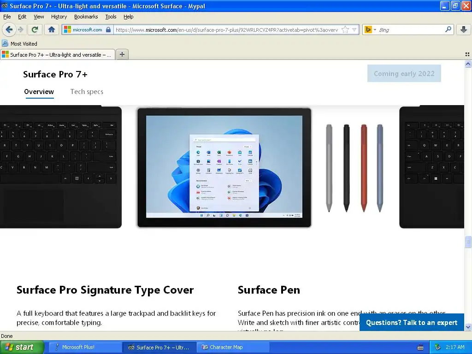Screen dimensions: 472x354
Task: Click the scrollbar down arrow
Action: (468, 327)
